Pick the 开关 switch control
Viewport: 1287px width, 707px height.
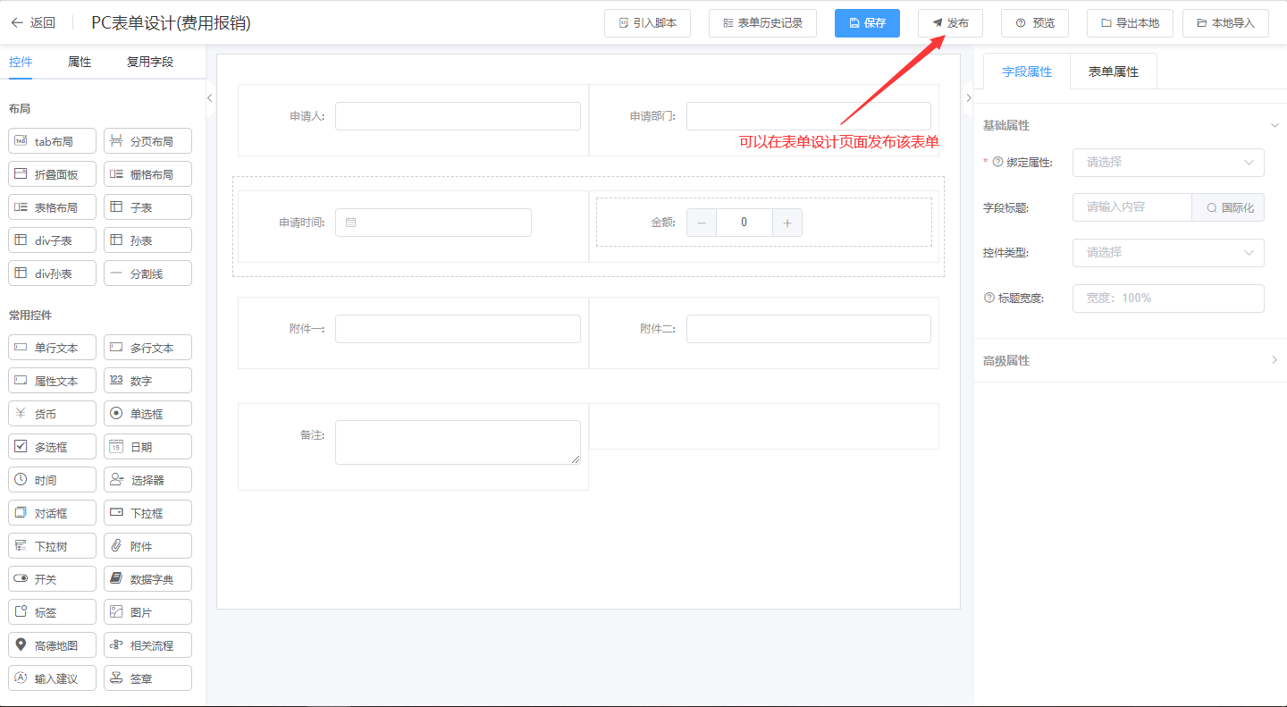coord(52,579)
